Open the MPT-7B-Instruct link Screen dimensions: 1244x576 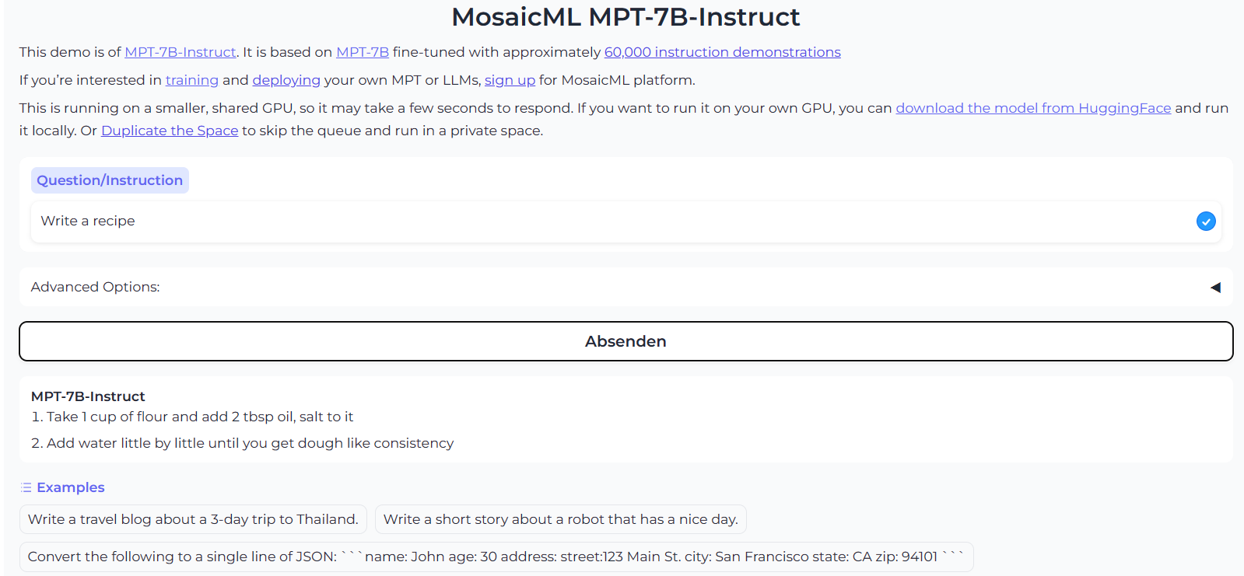(180, 52)
